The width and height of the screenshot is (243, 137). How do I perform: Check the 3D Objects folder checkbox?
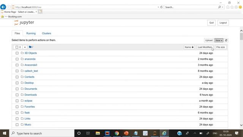pyautogui.click(x=17, y=53)
